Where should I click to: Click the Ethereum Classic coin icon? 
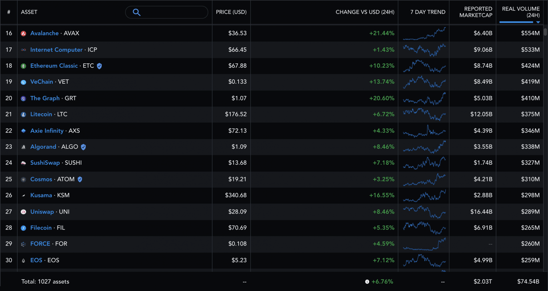coord(24,66)
